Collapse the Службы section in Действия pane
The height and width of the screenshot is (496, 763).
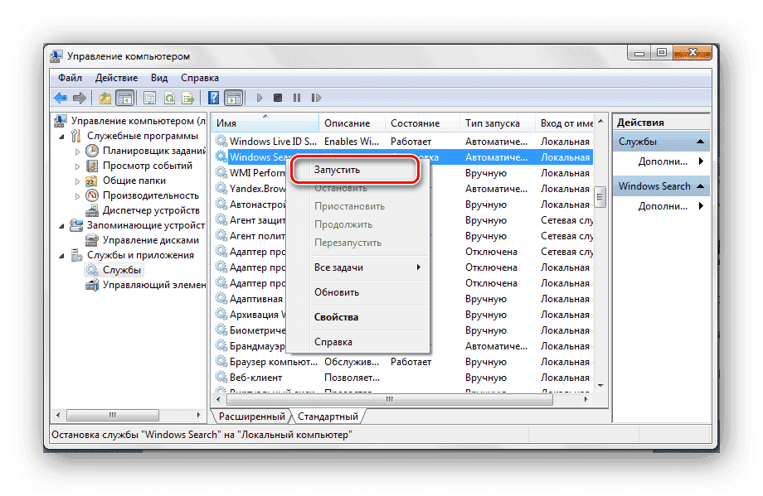point(701,142)
